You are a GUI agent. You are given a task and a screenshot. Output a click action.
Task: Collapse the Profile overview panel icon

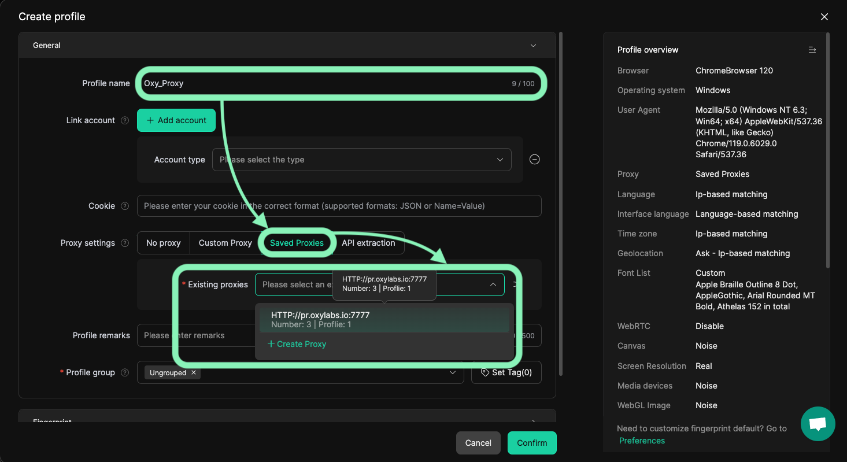[812, 50]
